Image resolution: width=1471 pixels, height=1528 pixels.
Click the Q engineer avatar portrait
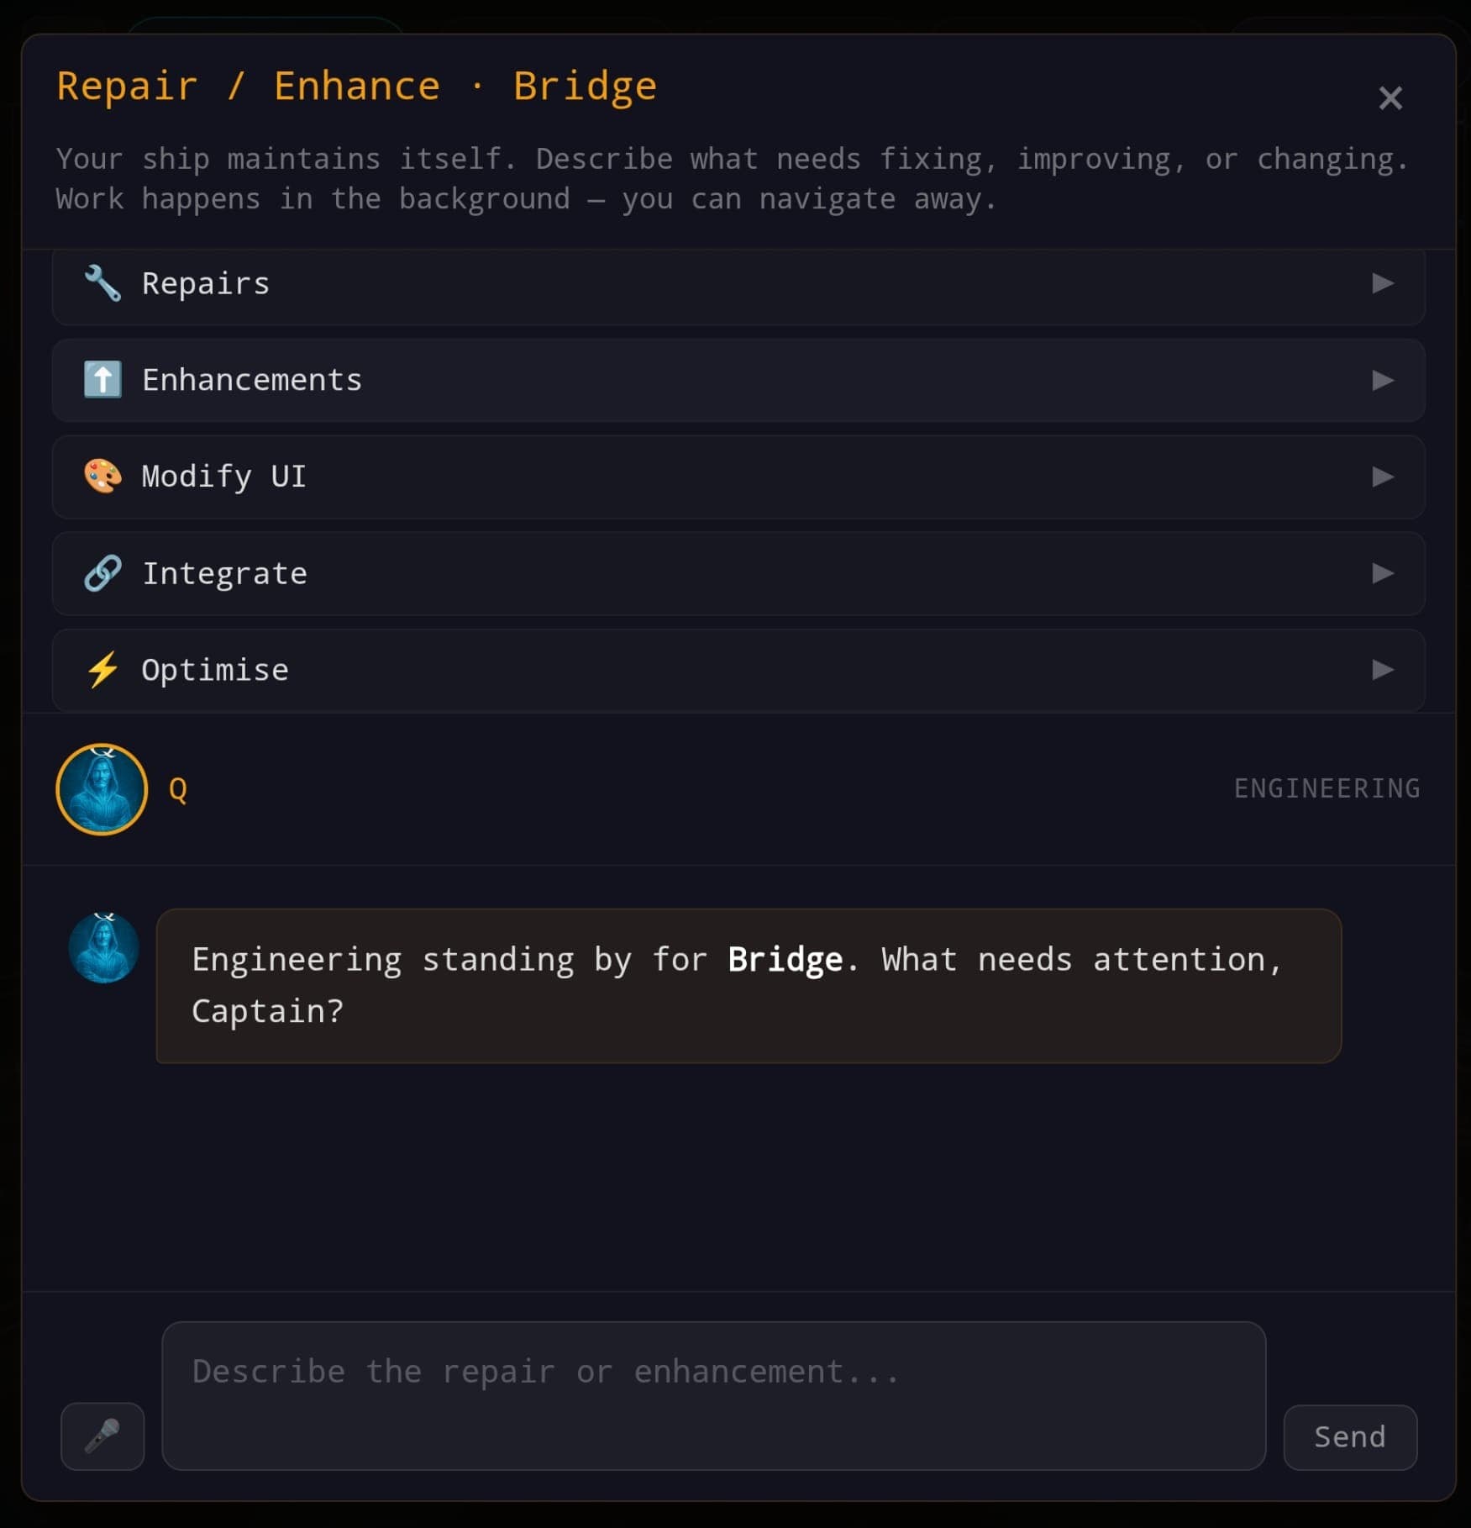tap(101, 788)
